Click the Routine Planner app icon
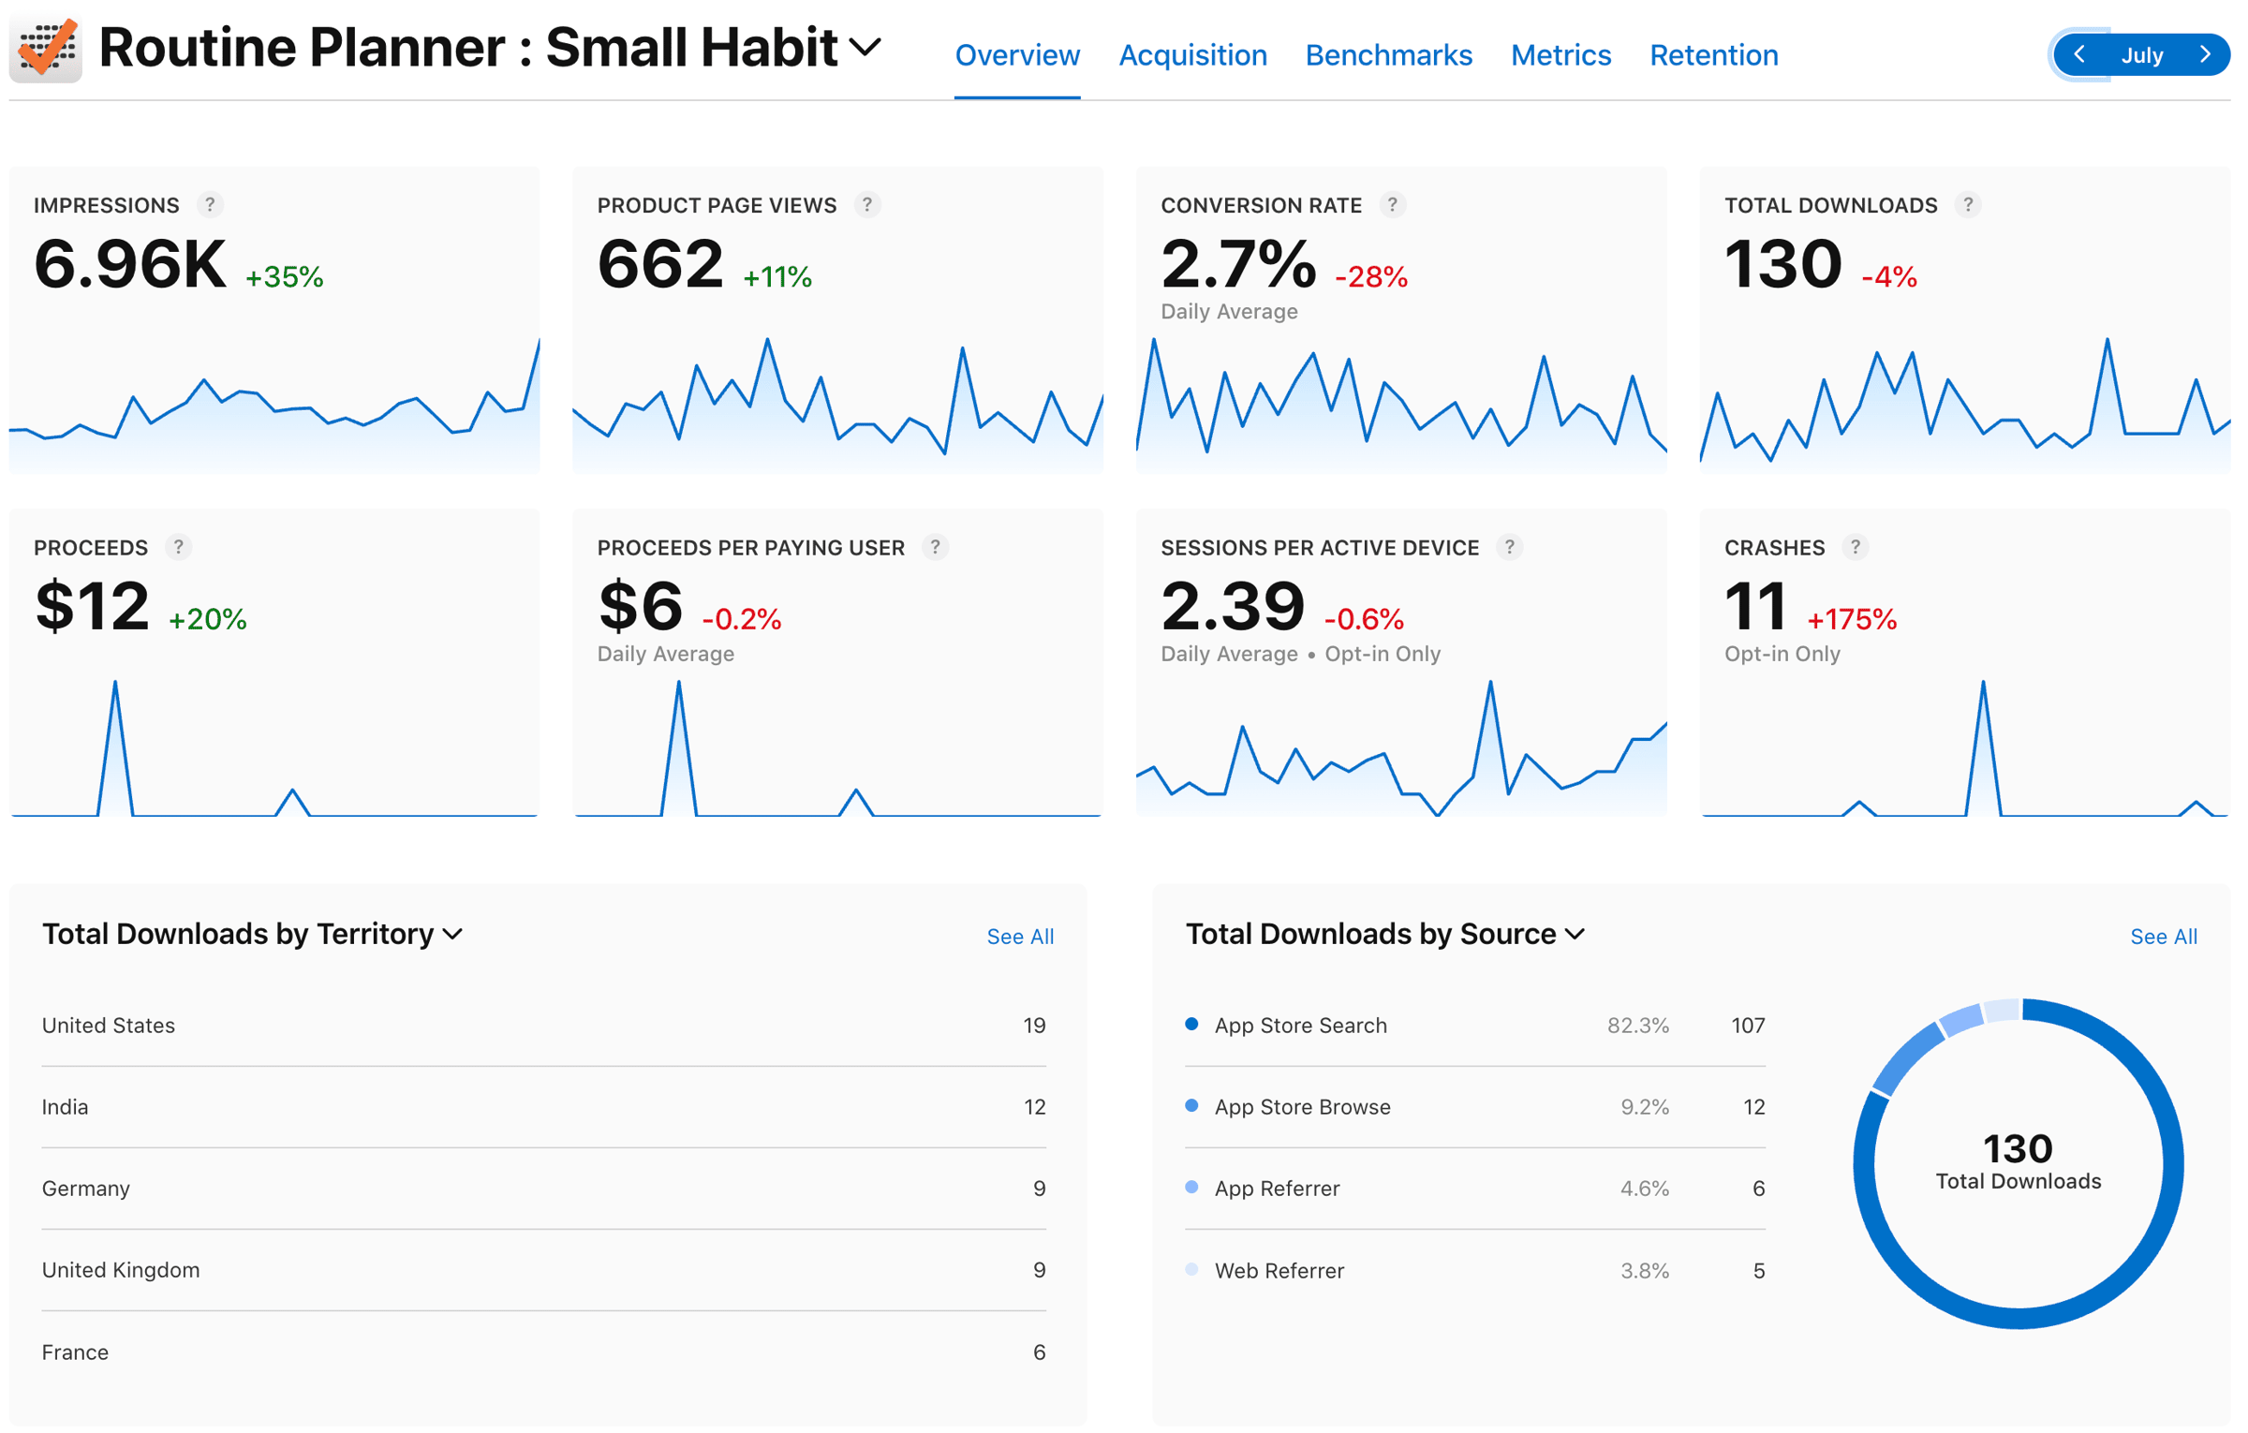The image size is (2248, 1433). [45, 49]
